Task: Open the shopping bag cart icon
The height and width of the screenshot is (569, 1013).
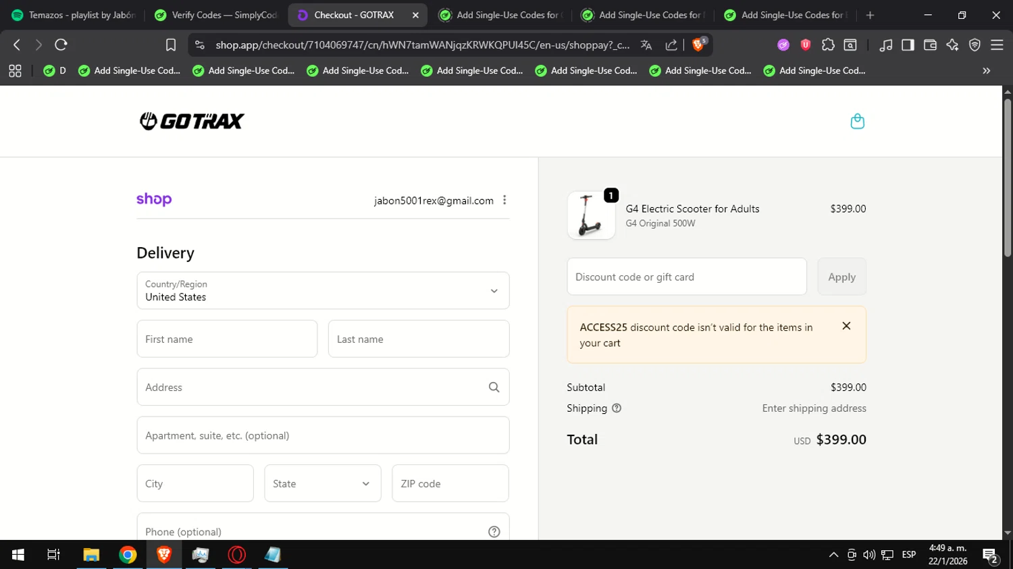Action: pyautogui.click(x=857, y=121)
